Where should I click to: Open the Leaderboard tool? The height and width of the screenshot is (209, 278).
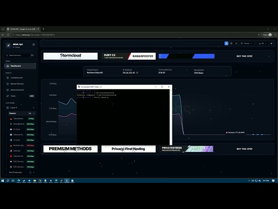pyautogui.click(x=17, y=78)
